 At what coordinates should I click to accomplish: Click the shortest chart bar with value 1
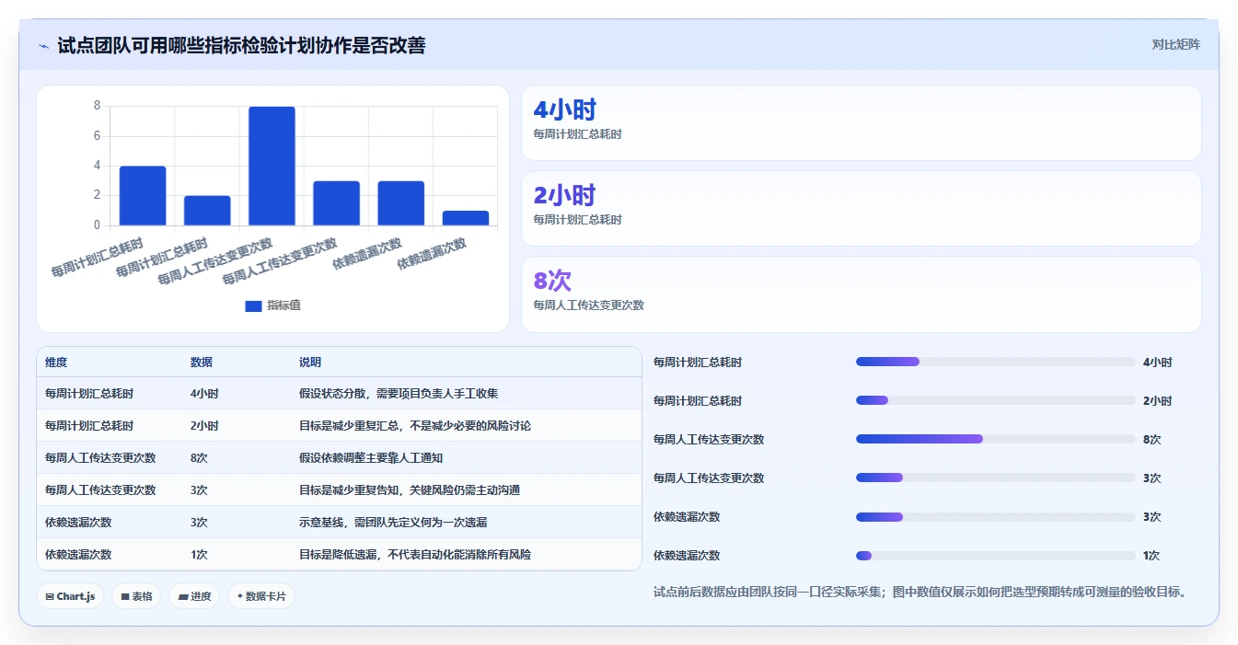click(x=466, y=218)
